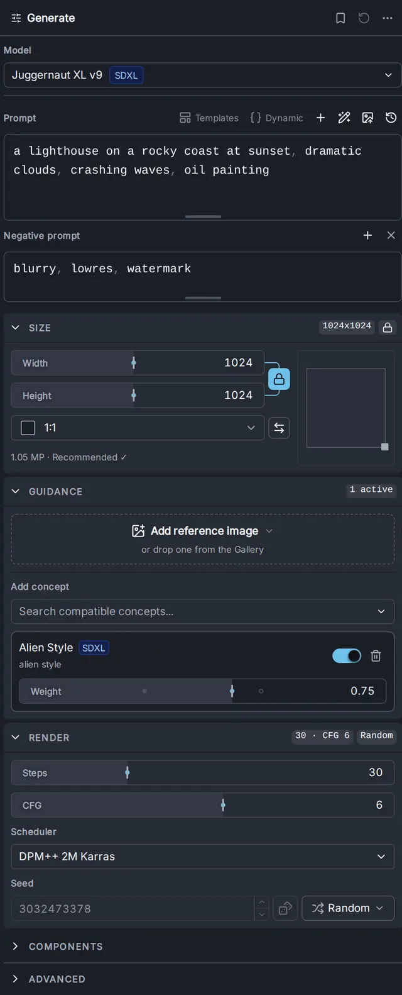
Task: Click the Generate panel settings icon
Action: point(16,18)
